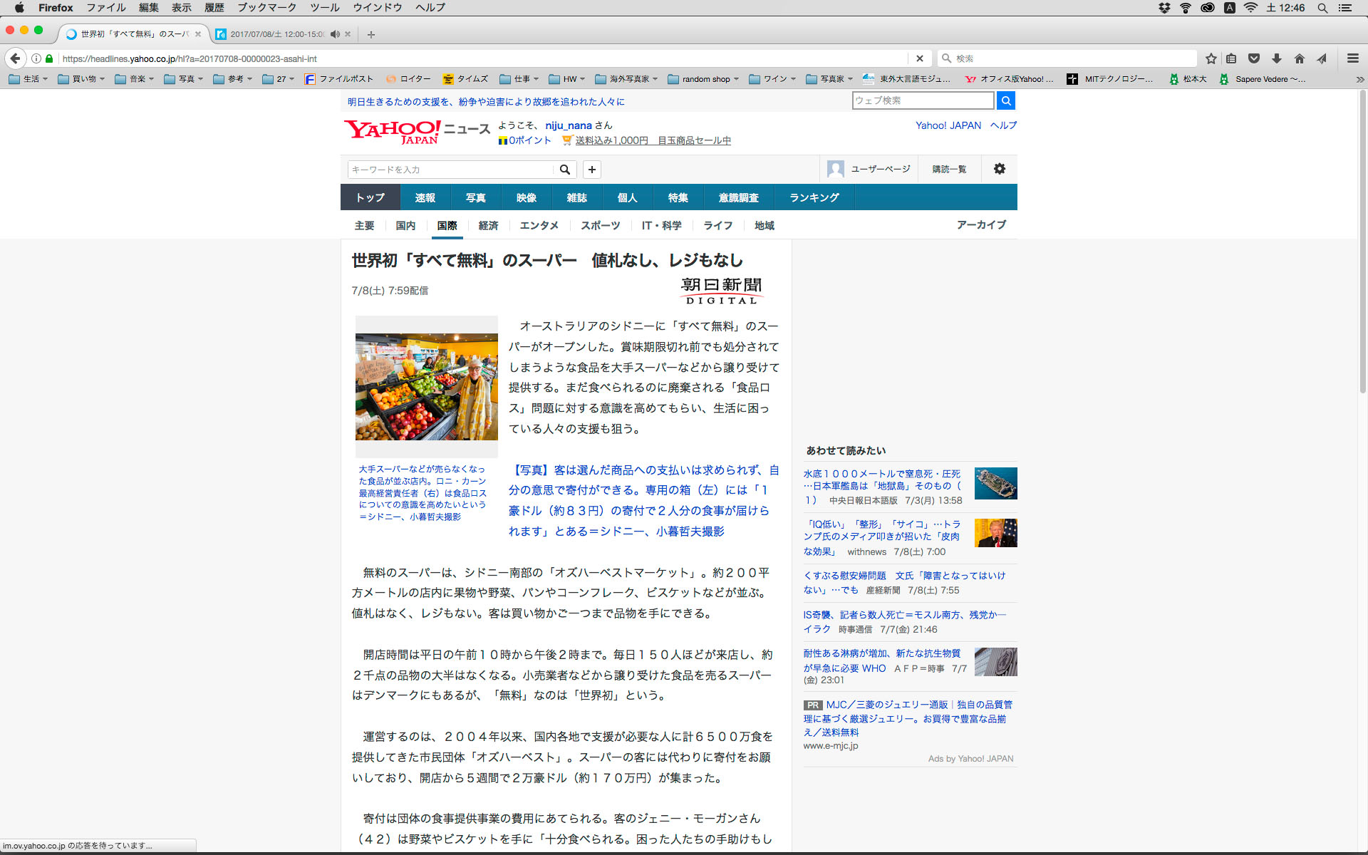Open the 音楽 bookmarks folder dropdown
Screen dimensions: 1368x855
pyautogui.click(x=135, y=79)
